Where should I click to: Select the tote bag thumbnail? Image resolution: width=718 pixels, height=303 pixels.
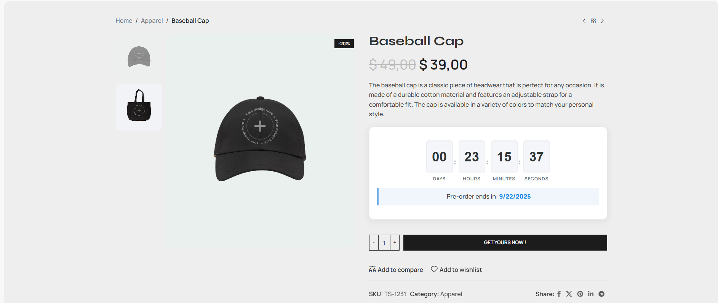tap(139, 107)
